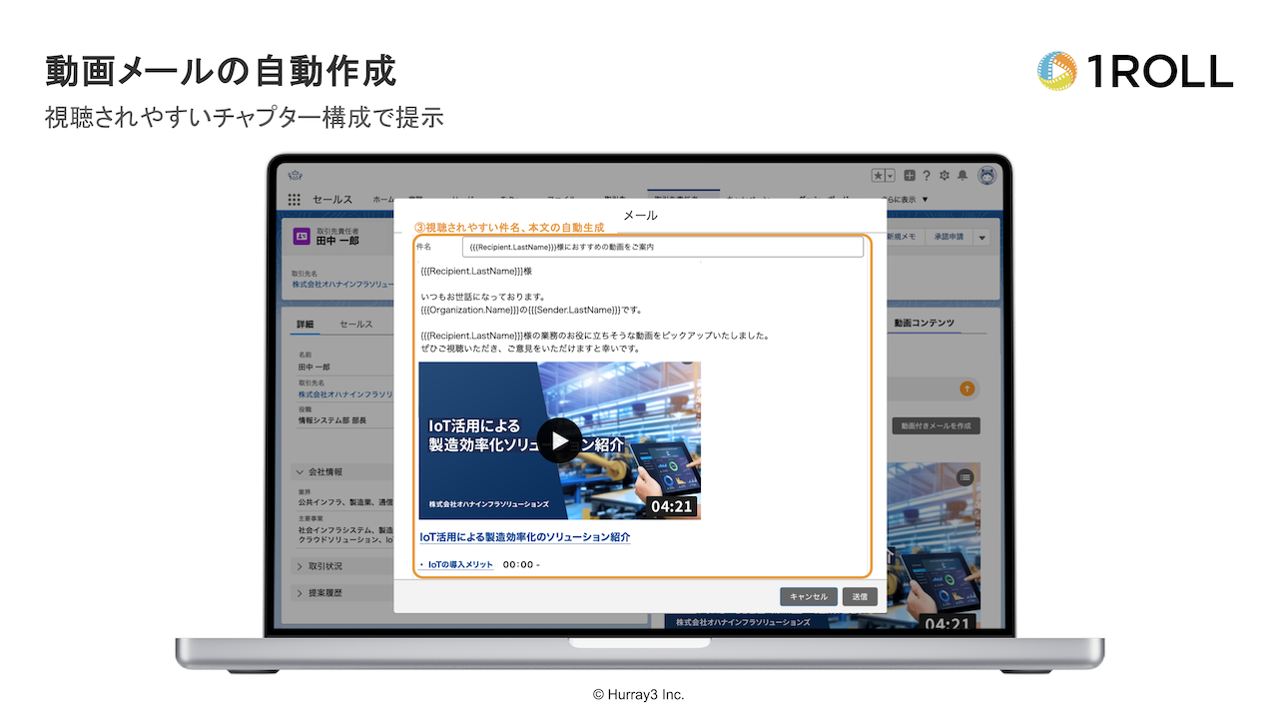Screen dimensions: 1278x719
Task: Open the IoT活用による製造効率化のソリューション紹介 link
Action: pyautogui.click(x=525, y=537)
